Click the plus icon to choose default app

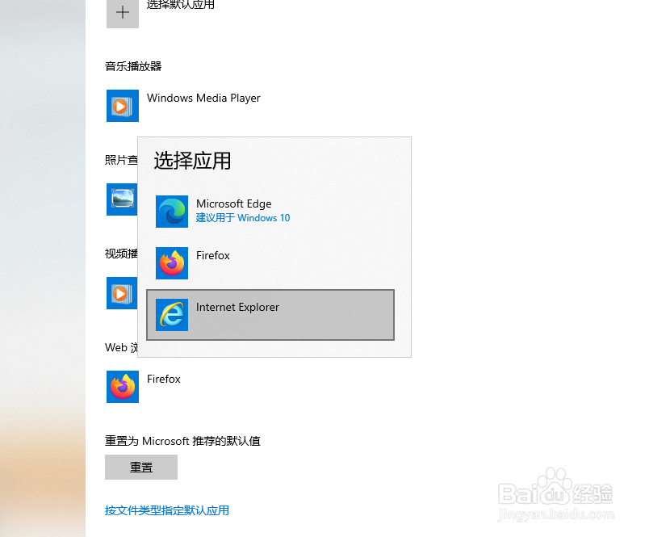[x=123, y=13]
